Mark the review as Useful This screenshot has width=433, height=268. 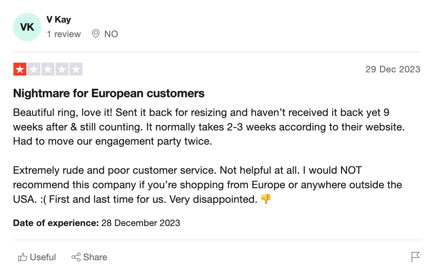(x=37, y=257)
